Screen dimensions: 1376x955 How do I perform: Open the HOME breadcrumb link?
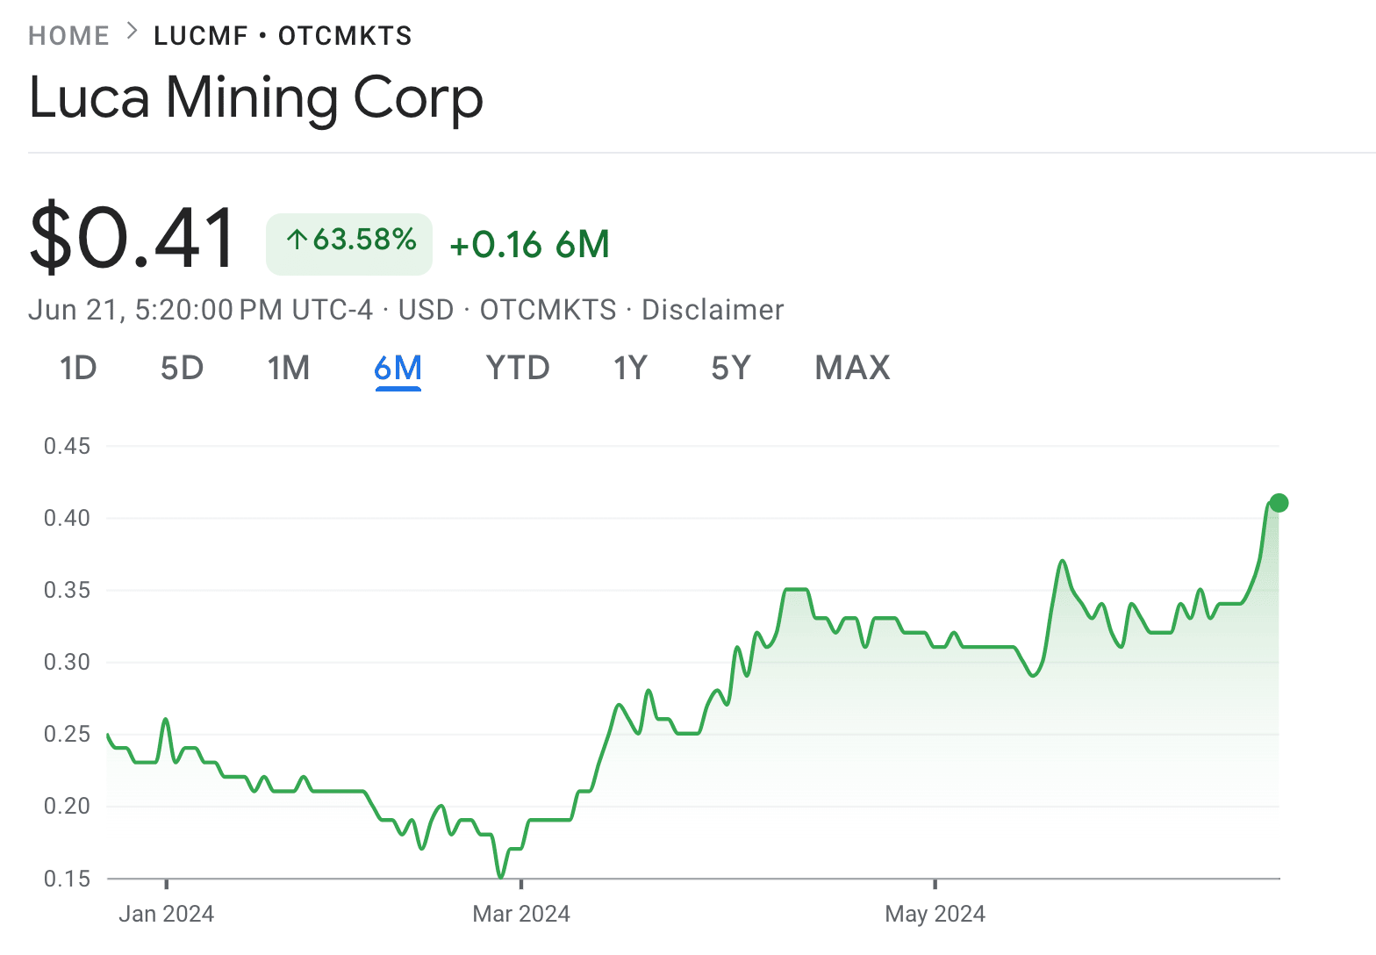68,36
